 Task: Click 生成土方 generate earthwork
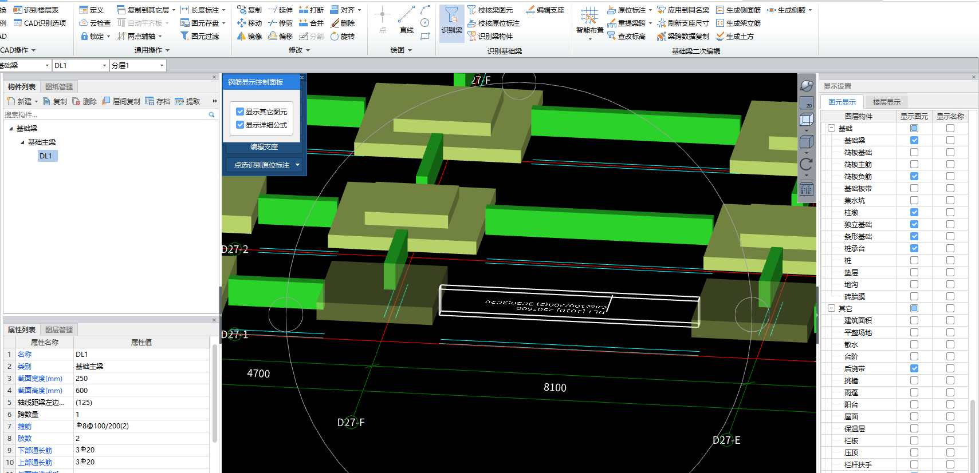coord(735,36)
